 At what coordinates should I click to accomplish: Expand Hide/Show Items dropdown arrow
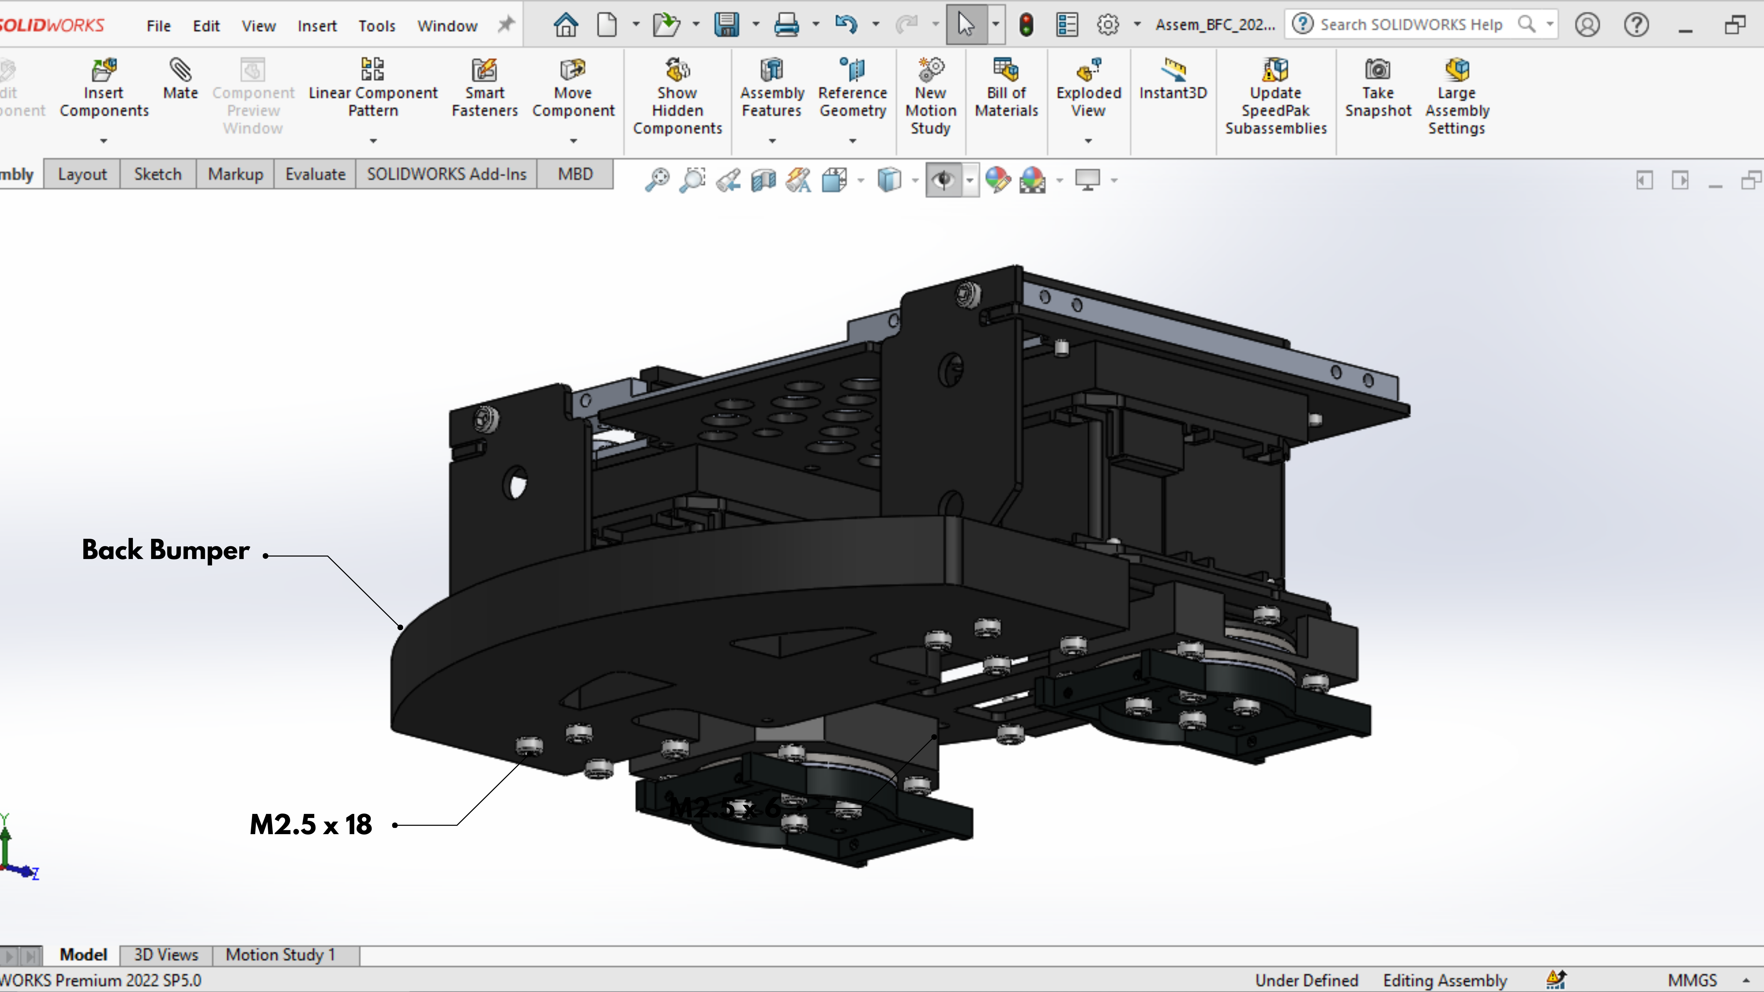[970, 181]
